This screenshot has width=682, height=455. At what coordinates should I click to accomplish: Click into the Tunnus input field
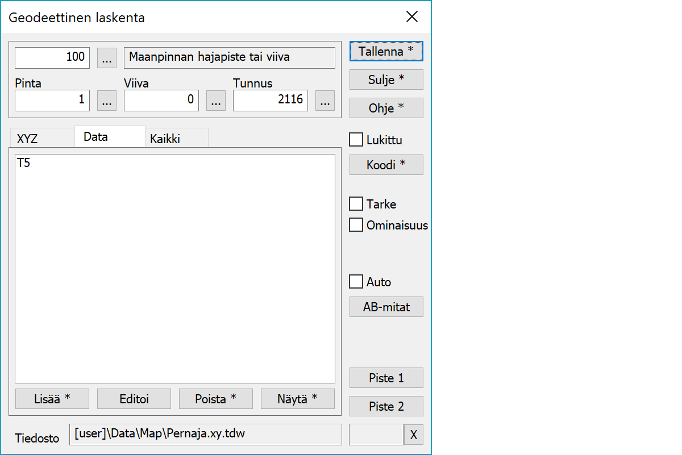271,101
